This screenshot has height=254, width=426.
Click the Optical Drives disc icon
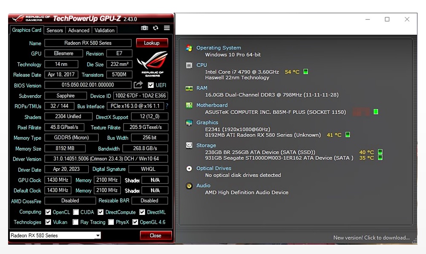tap(189, 169)
